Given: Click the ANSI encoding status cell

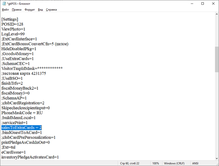Looking at the screenshot, I should click(195, 163).
